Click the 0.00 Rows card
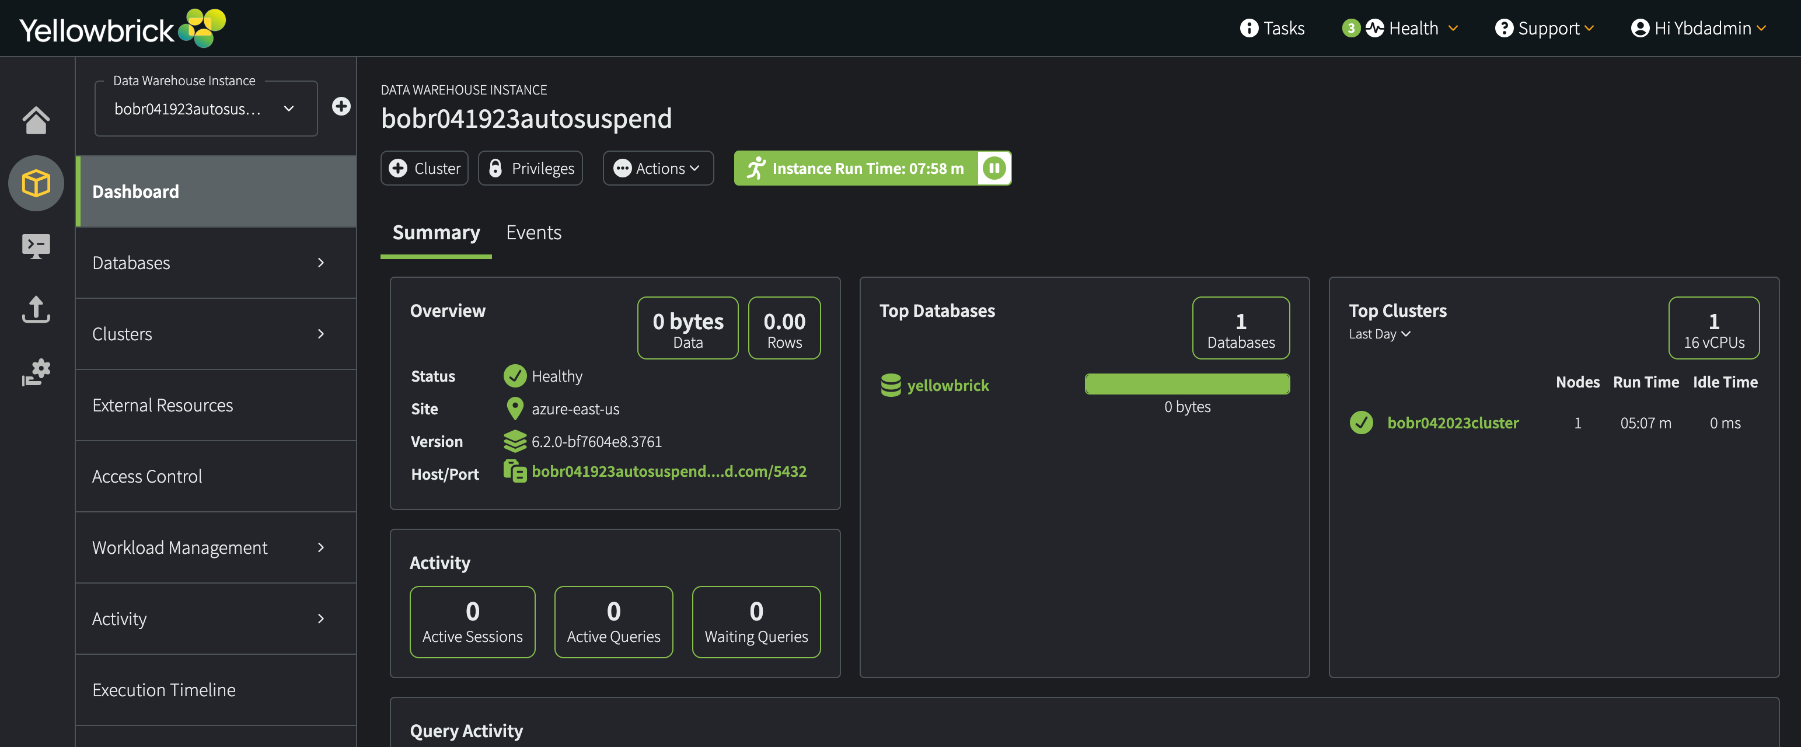Screen dimensions: 1801x747 [x=784, y=328]
